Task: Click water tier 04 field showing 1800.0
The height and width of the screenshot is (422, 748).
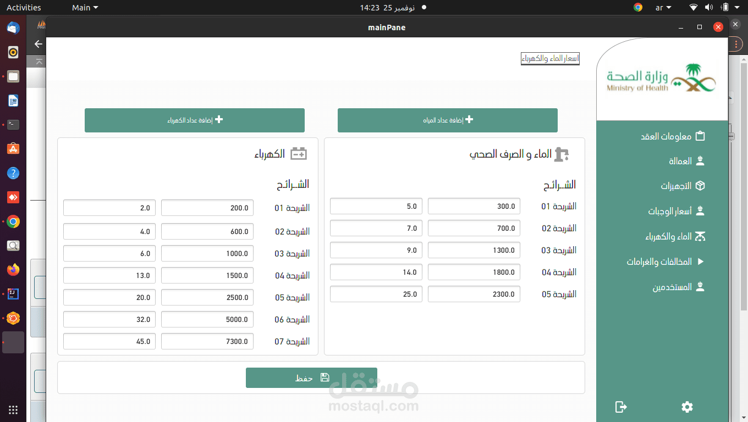Action: point(474,273)
